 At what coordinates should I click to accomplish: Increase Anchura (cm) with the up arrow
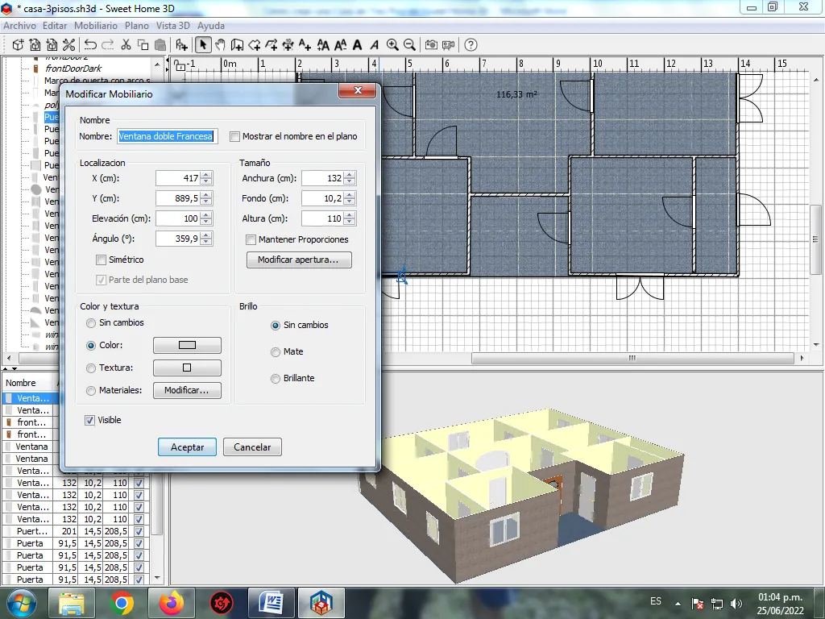coord(350,175)
